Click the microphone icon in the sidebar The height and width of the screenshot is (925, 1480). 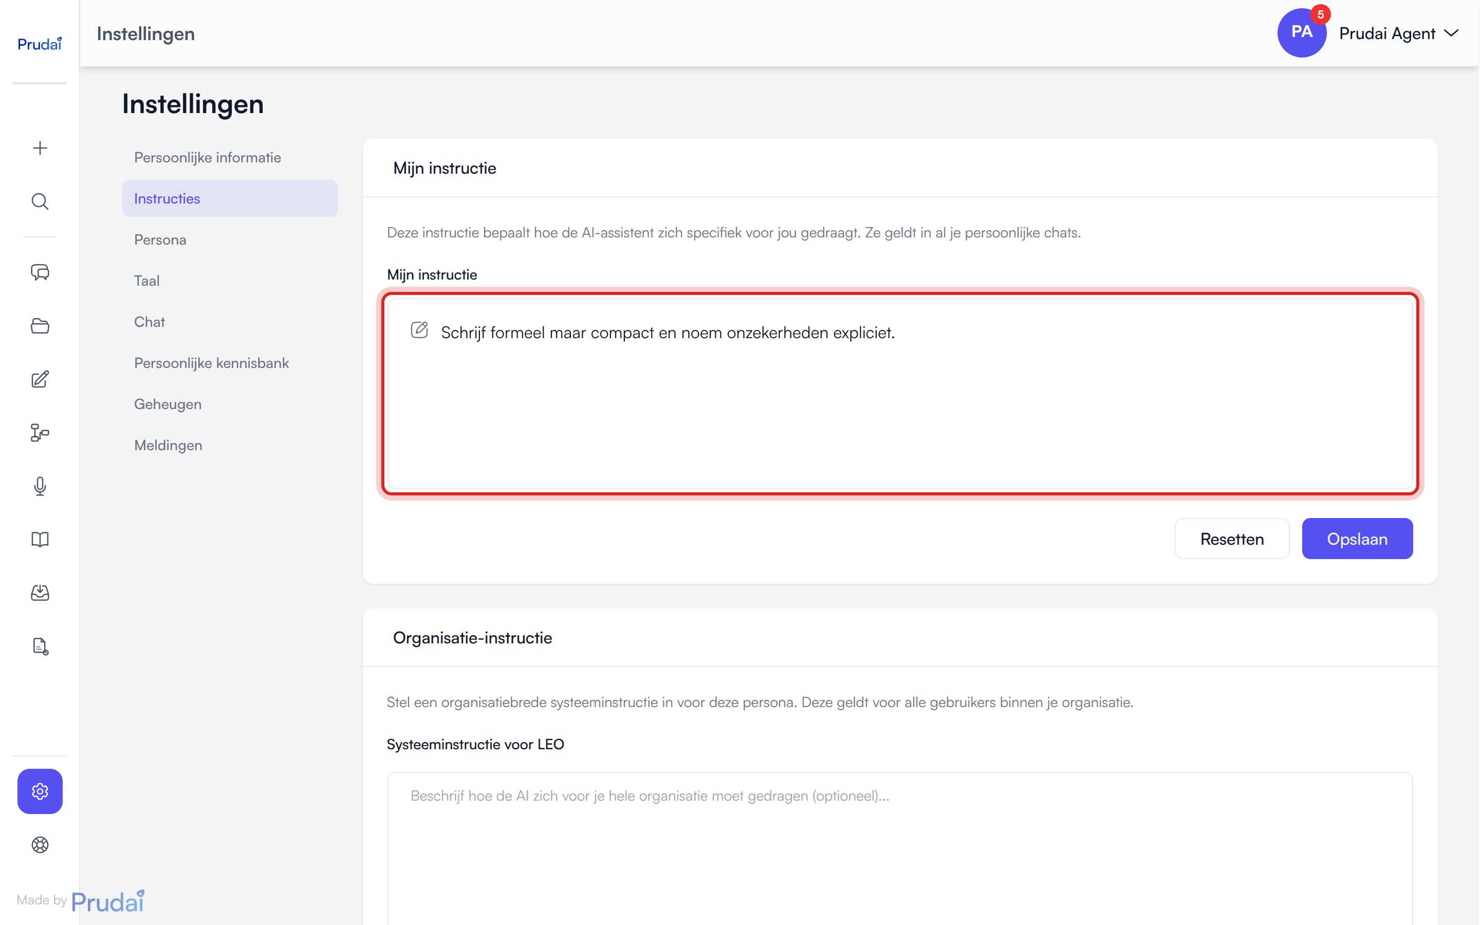[40, 486]
